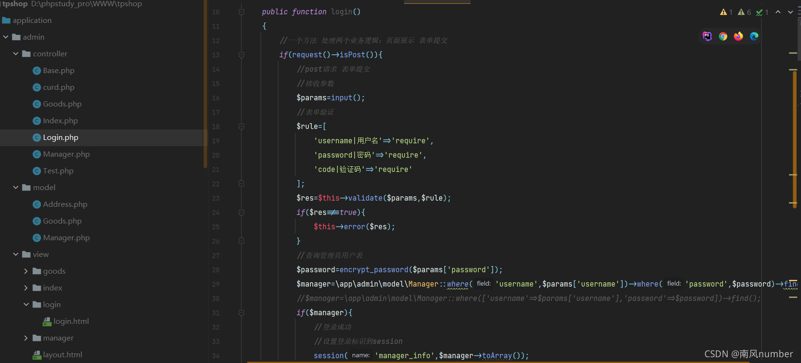Go to next highlighted error arrow
This screenshot has width=801, height=363.
point(790,12)
